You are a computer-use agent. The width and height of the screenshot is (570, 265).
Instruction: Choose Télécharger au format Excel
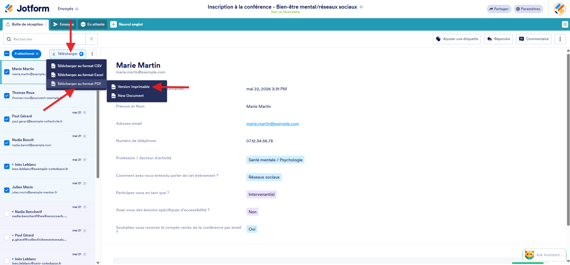(76, 75)
